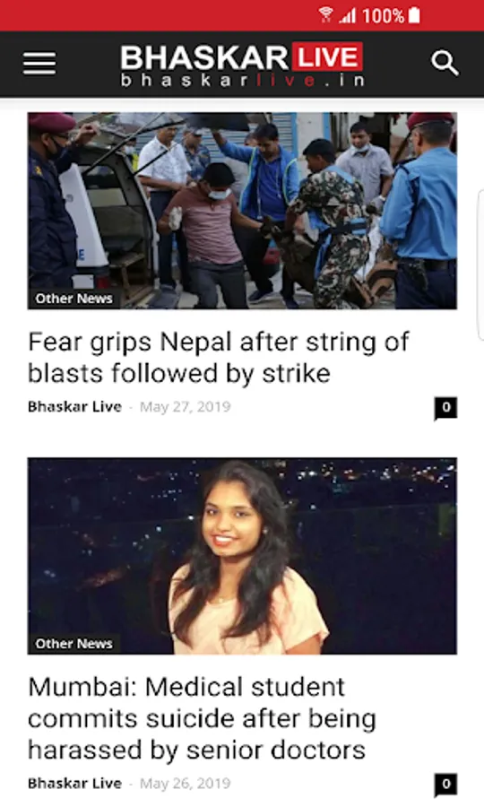Open Bhaskar Live author under Nepal article
This screenshot has width=484, height=807.
(x=74, y=406)
